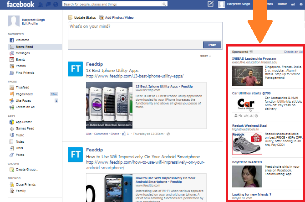Click Android smartphone post thumbnail
The height and width of the screenshot is (202, 305).
[x=109, y=188]
